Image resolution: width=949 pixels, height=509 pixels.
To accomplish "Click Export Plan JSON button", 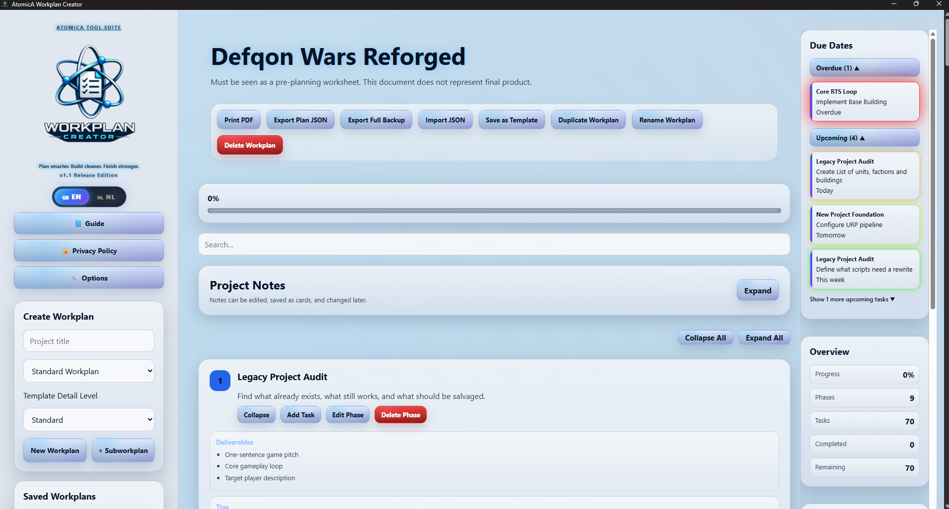I will click(x=300, y=120).
